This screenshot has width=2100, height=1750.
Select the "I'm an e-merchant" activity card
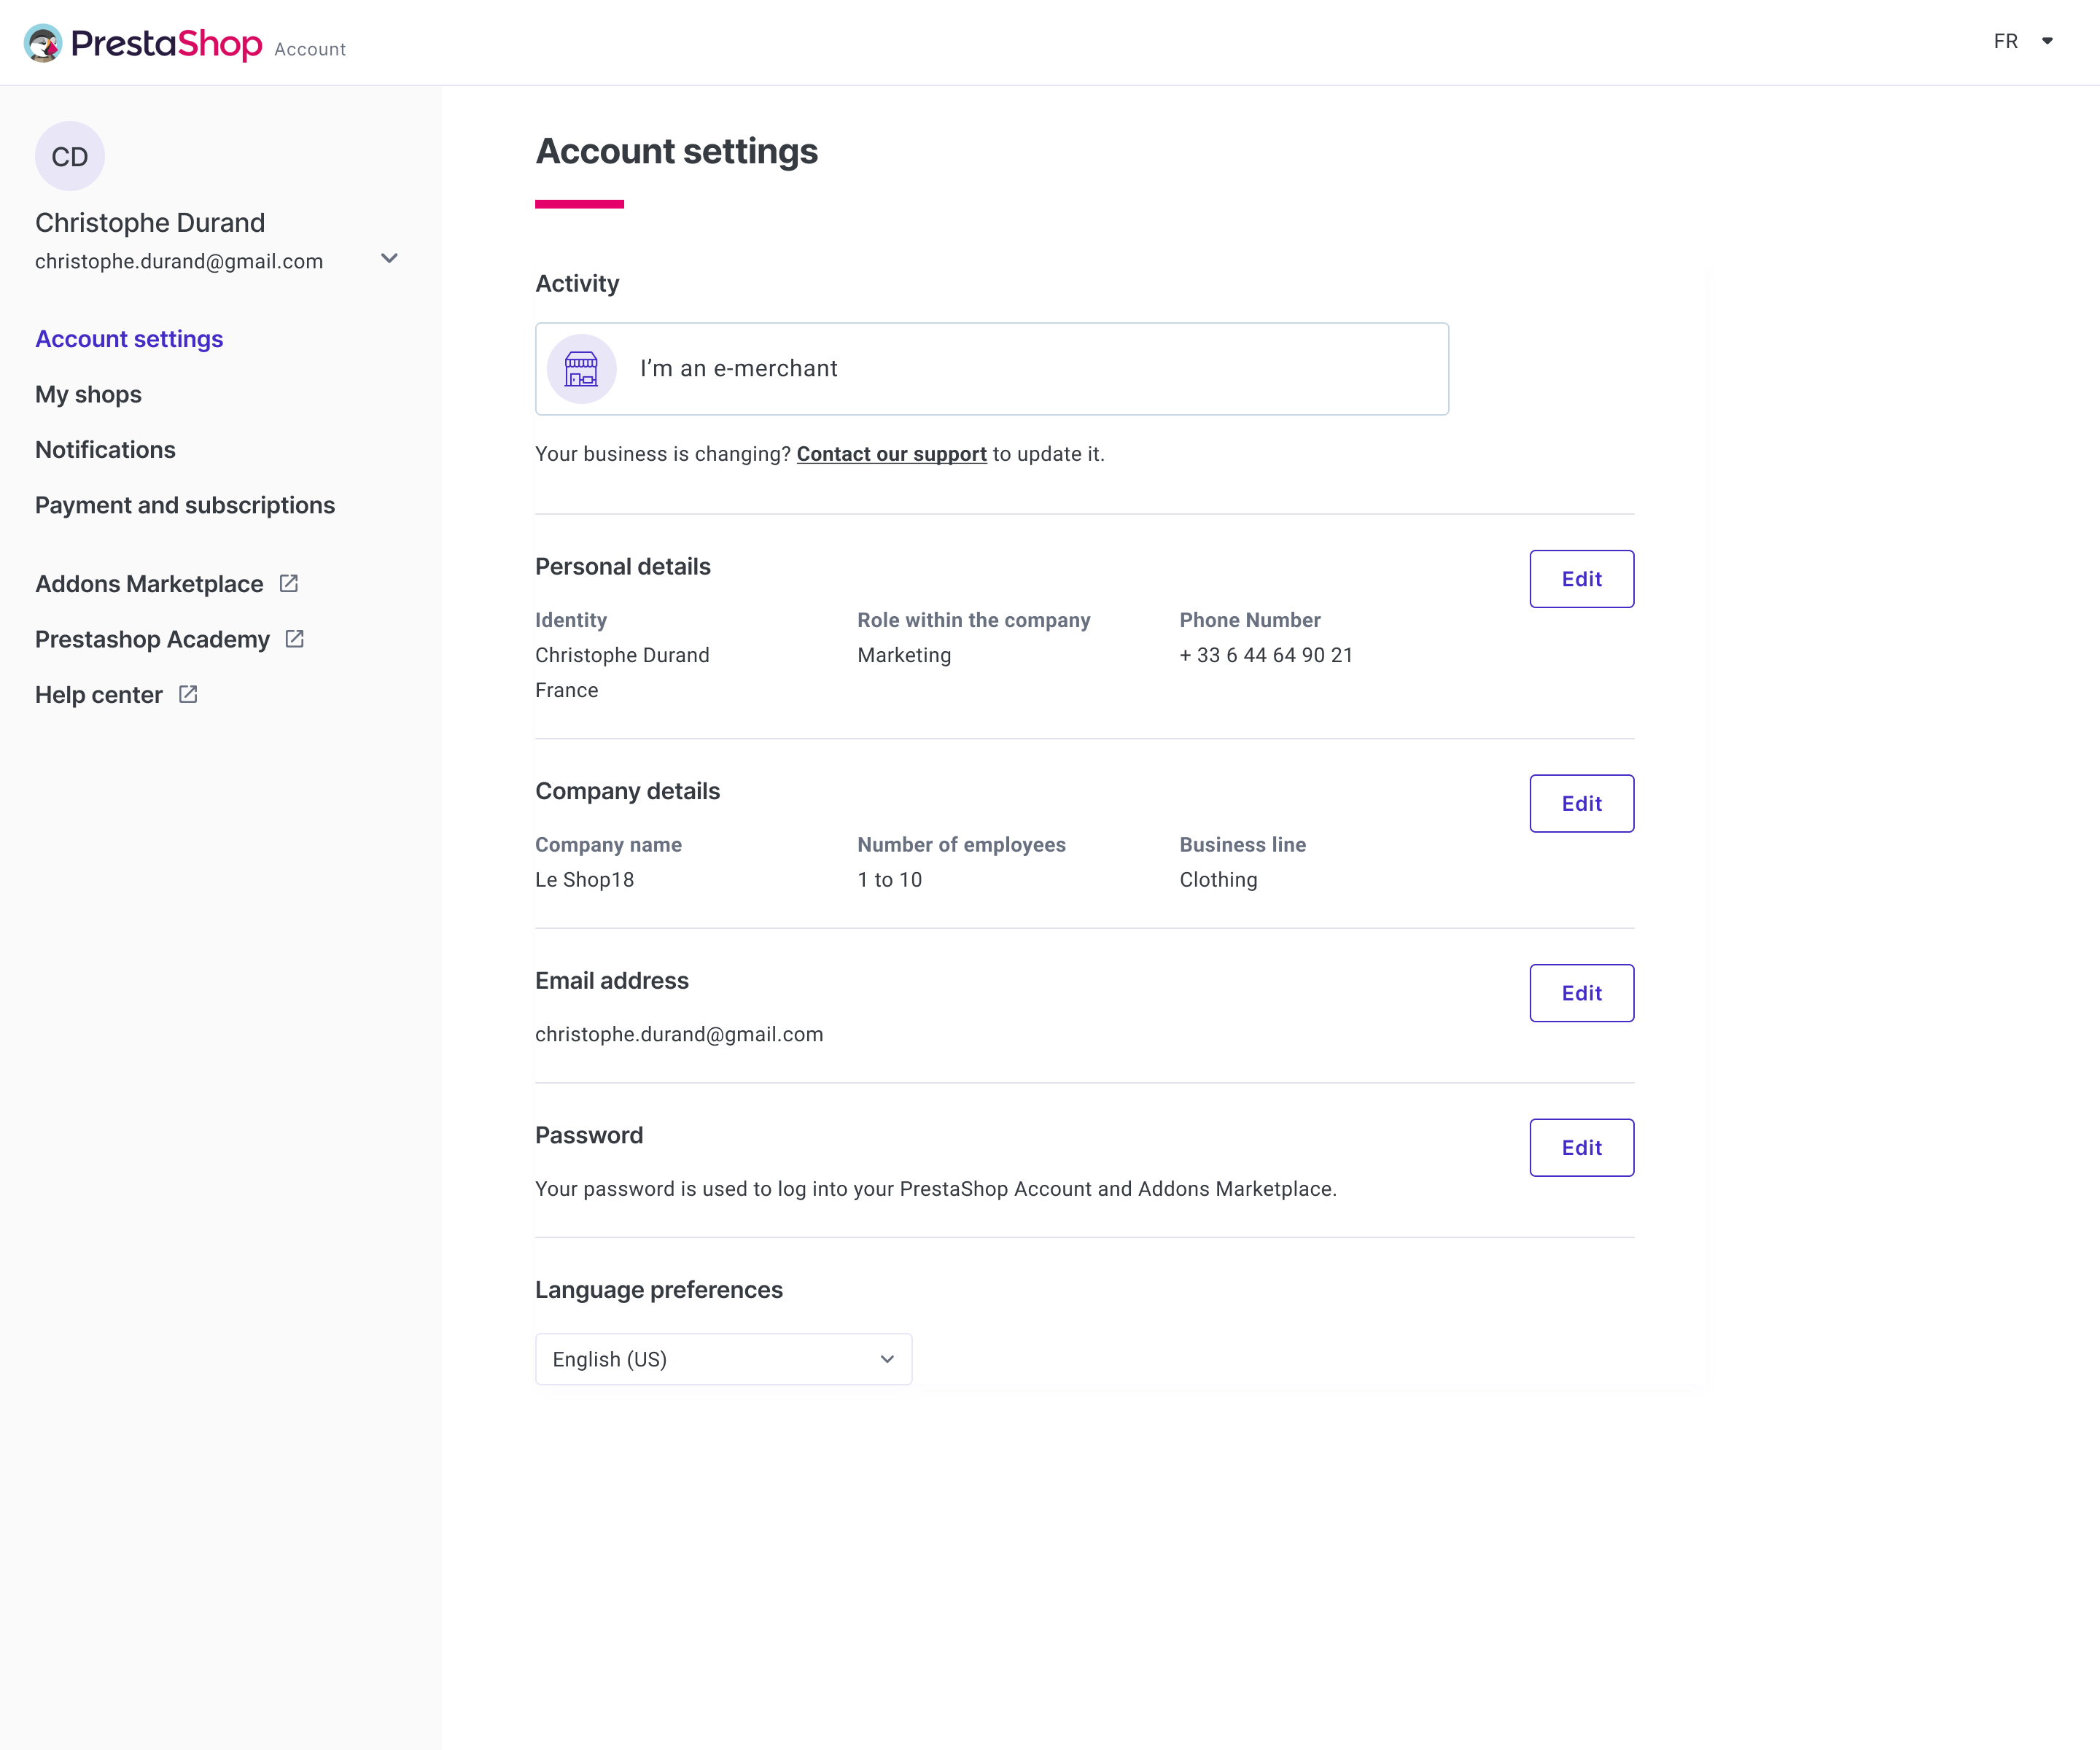click(x=990, y=368)
